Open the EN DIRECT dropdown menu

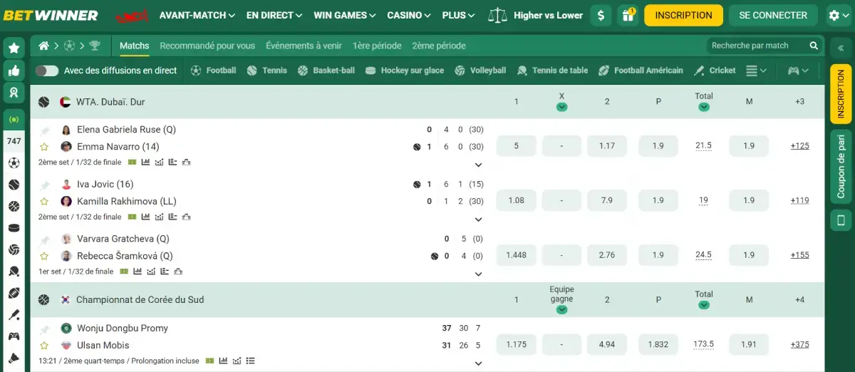pyautogui.click(x=274, y=15)
